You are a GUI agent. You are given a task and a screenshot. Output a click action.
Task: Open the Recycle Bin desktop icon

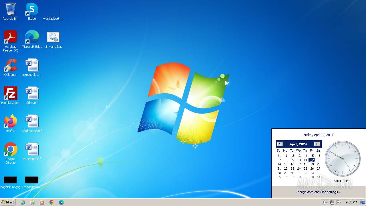(x=10, y=11)
